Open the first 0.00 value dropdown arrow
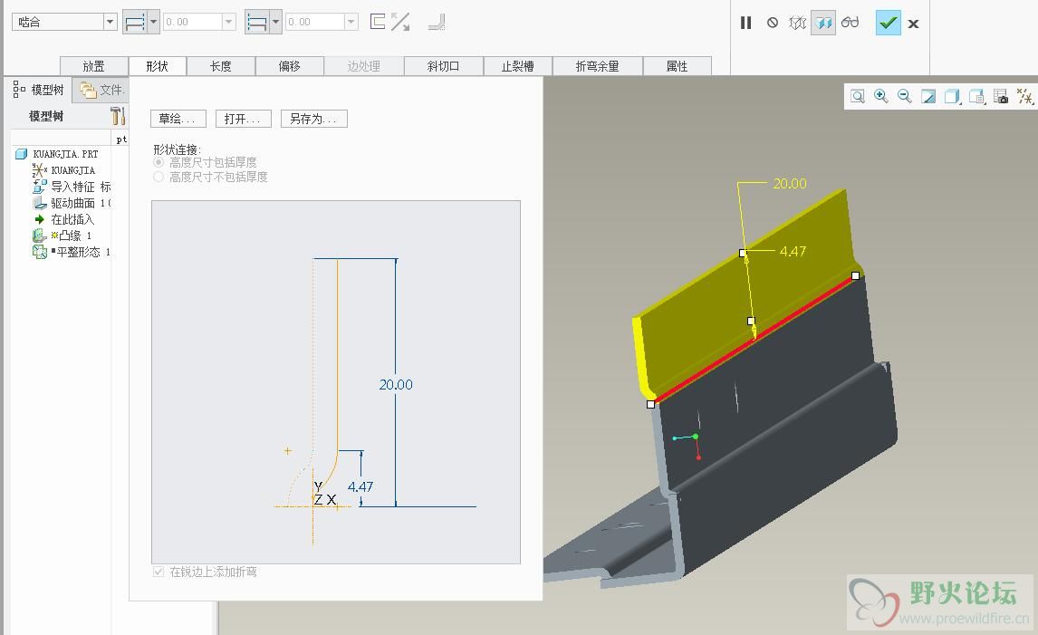Image resolution: width=1038 pixels, height=635 pixels. click(x=229, y=22)
